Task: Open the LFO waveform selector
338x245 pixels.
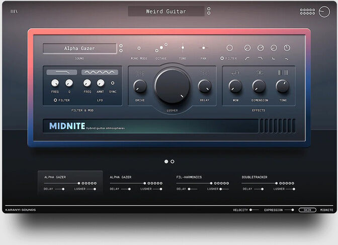Action: [100, 72]
